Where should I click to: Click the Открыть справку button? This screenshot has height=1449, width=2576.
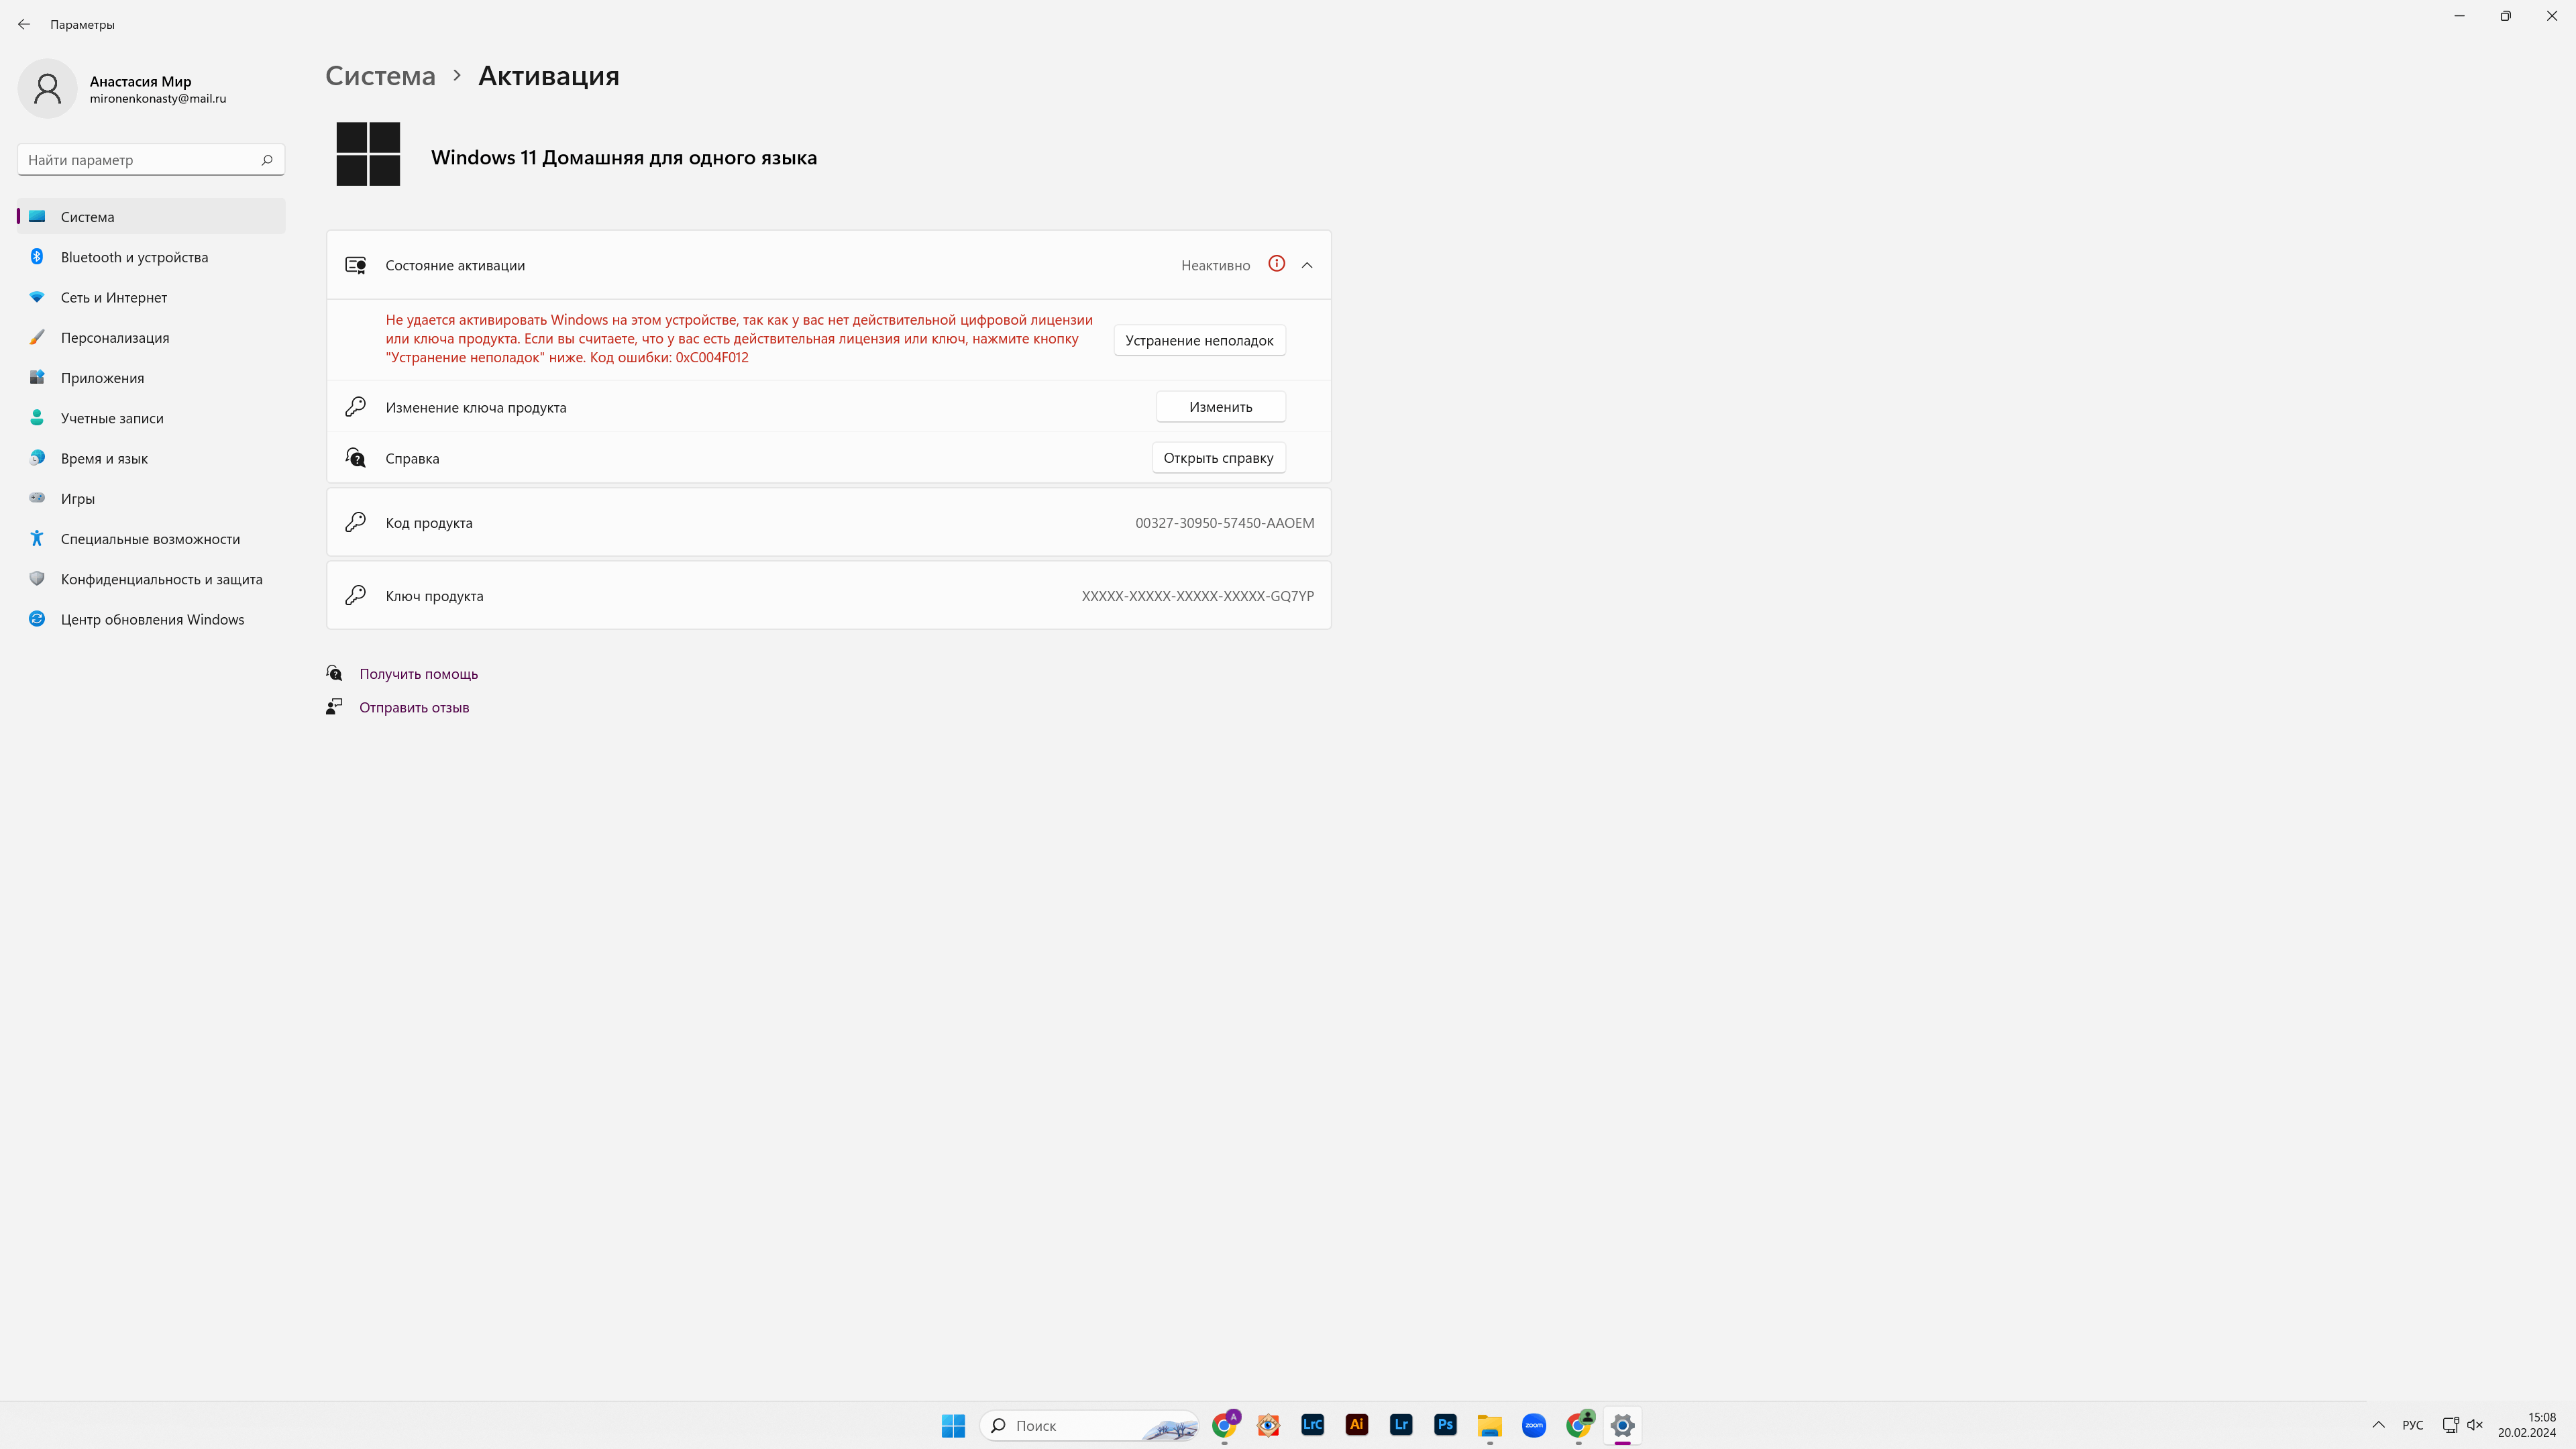(1218, 458)
